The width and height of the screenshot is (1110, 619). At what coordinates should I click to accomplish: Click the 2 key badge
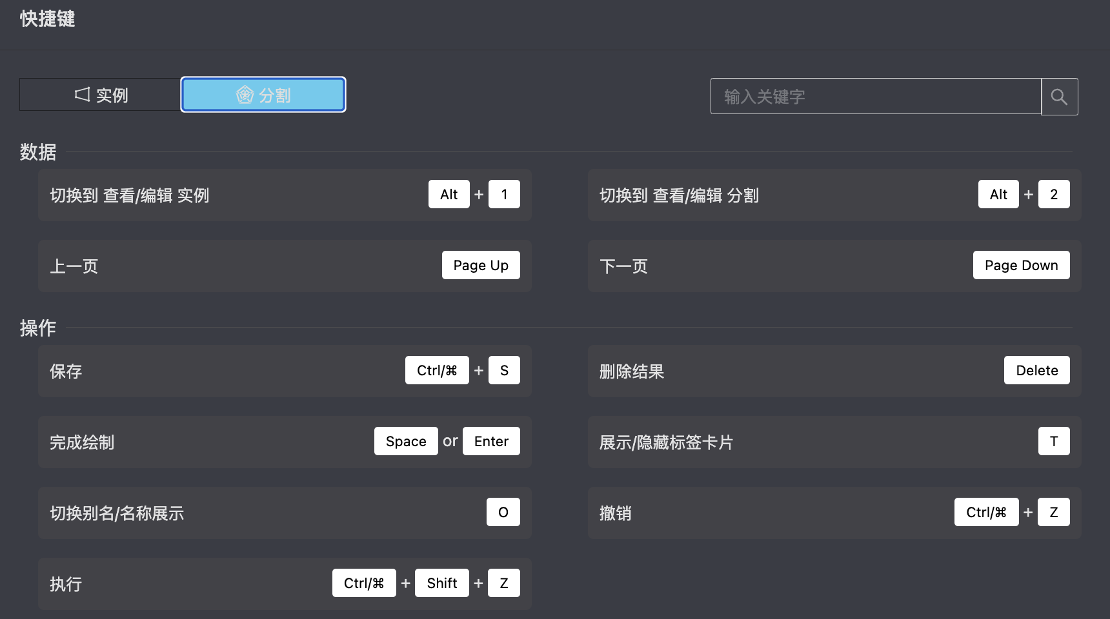coord(1053,194)
